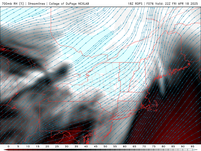Click the '75' tick label on color scale

pos(154,146)
